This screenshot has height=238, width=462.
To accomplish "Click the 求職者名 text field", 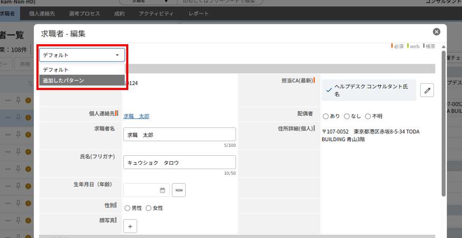I will (x=179, y=134).
